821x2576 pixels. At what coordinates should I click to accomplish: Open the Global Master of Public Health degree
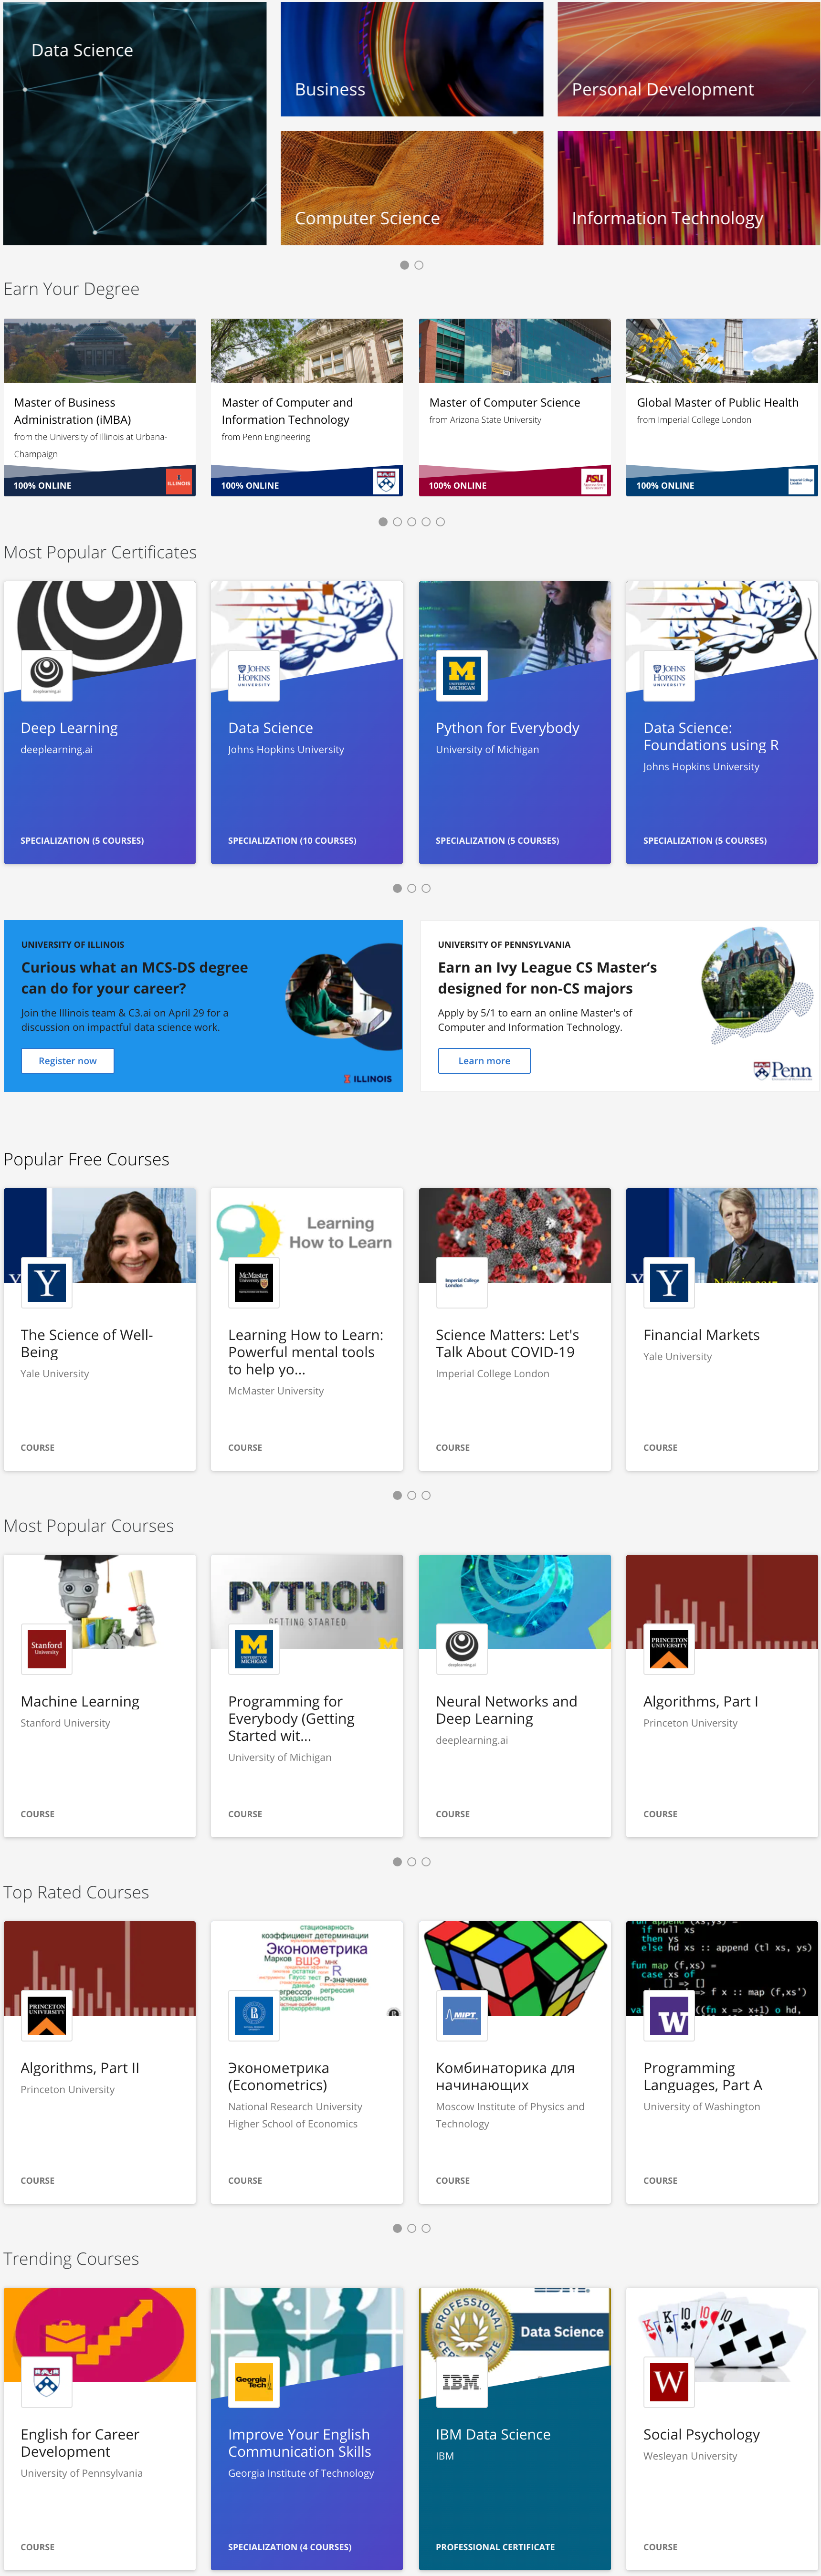coord(721,406)
